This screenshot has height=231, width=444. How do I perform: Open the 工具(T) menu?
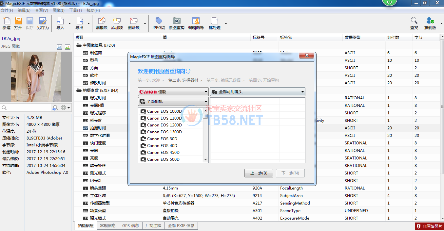pos(75,10)
